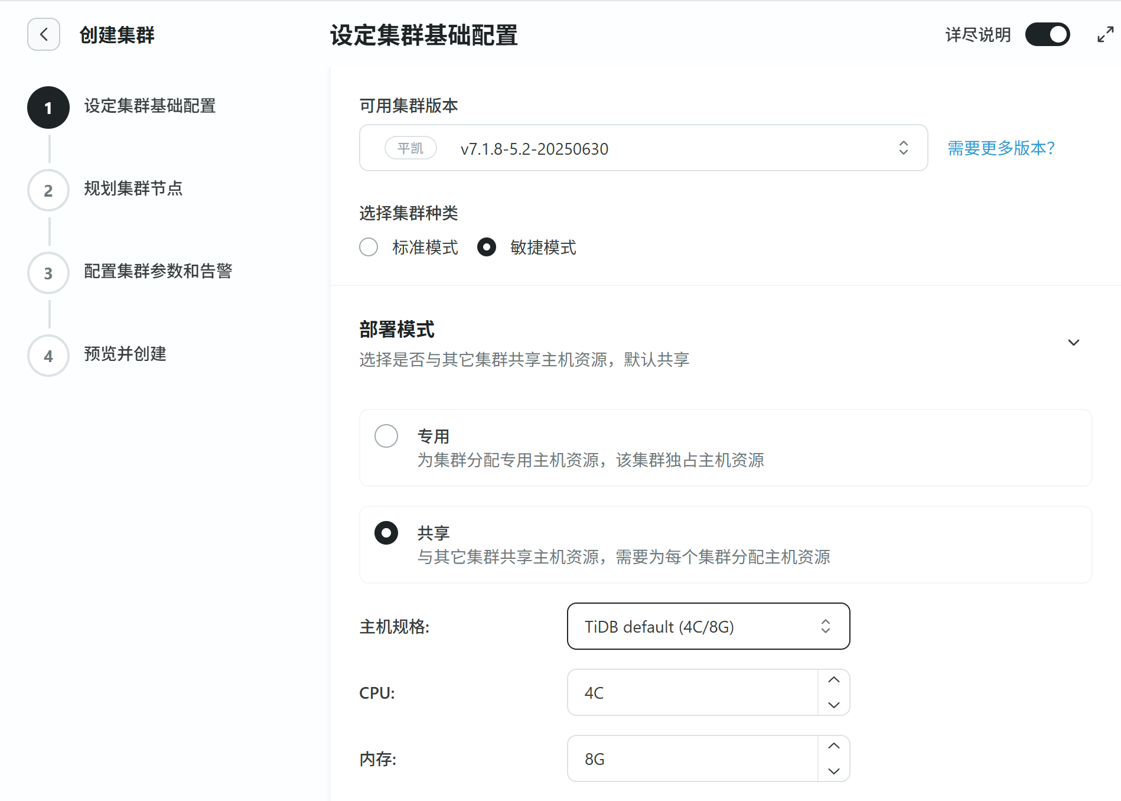Viewport: 1121px width, 801px height.
Task: Open the 主机规格 TiDB default dropdown
Action: point(708,627)
